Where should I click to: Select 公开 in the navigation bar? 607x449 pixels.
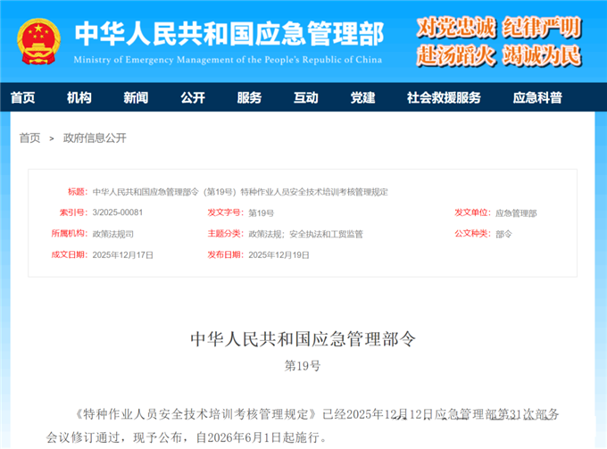(x=192, y=98)
